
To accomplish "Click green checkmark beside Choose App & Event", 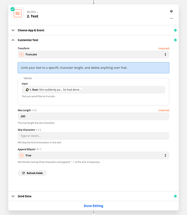I will pyautogui.click(x=175, y=30).
